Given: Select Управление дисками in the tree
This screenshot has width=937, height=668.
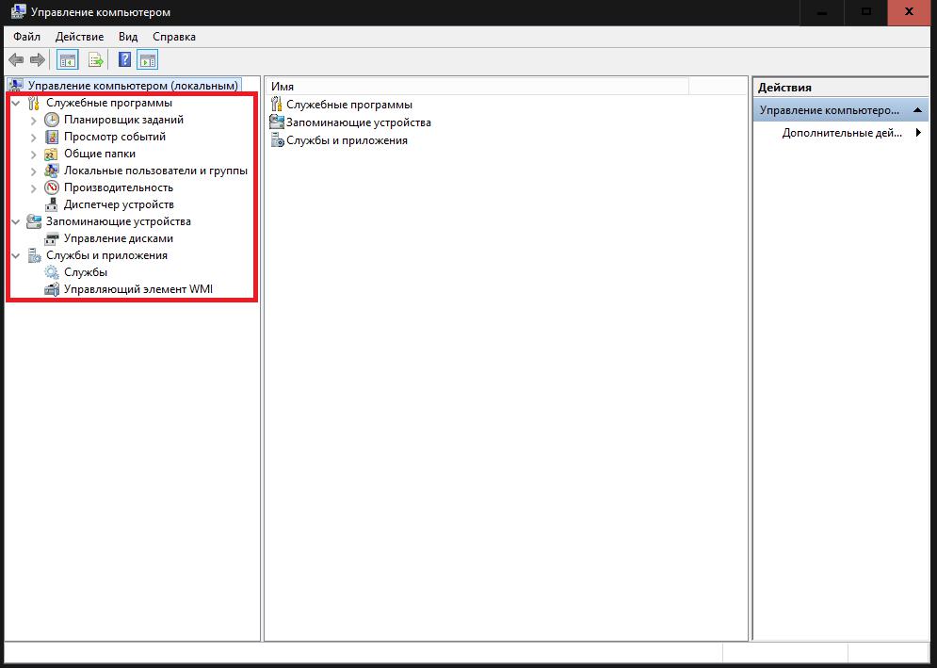Looking at the screenshot, I should [x=118, y=238].
